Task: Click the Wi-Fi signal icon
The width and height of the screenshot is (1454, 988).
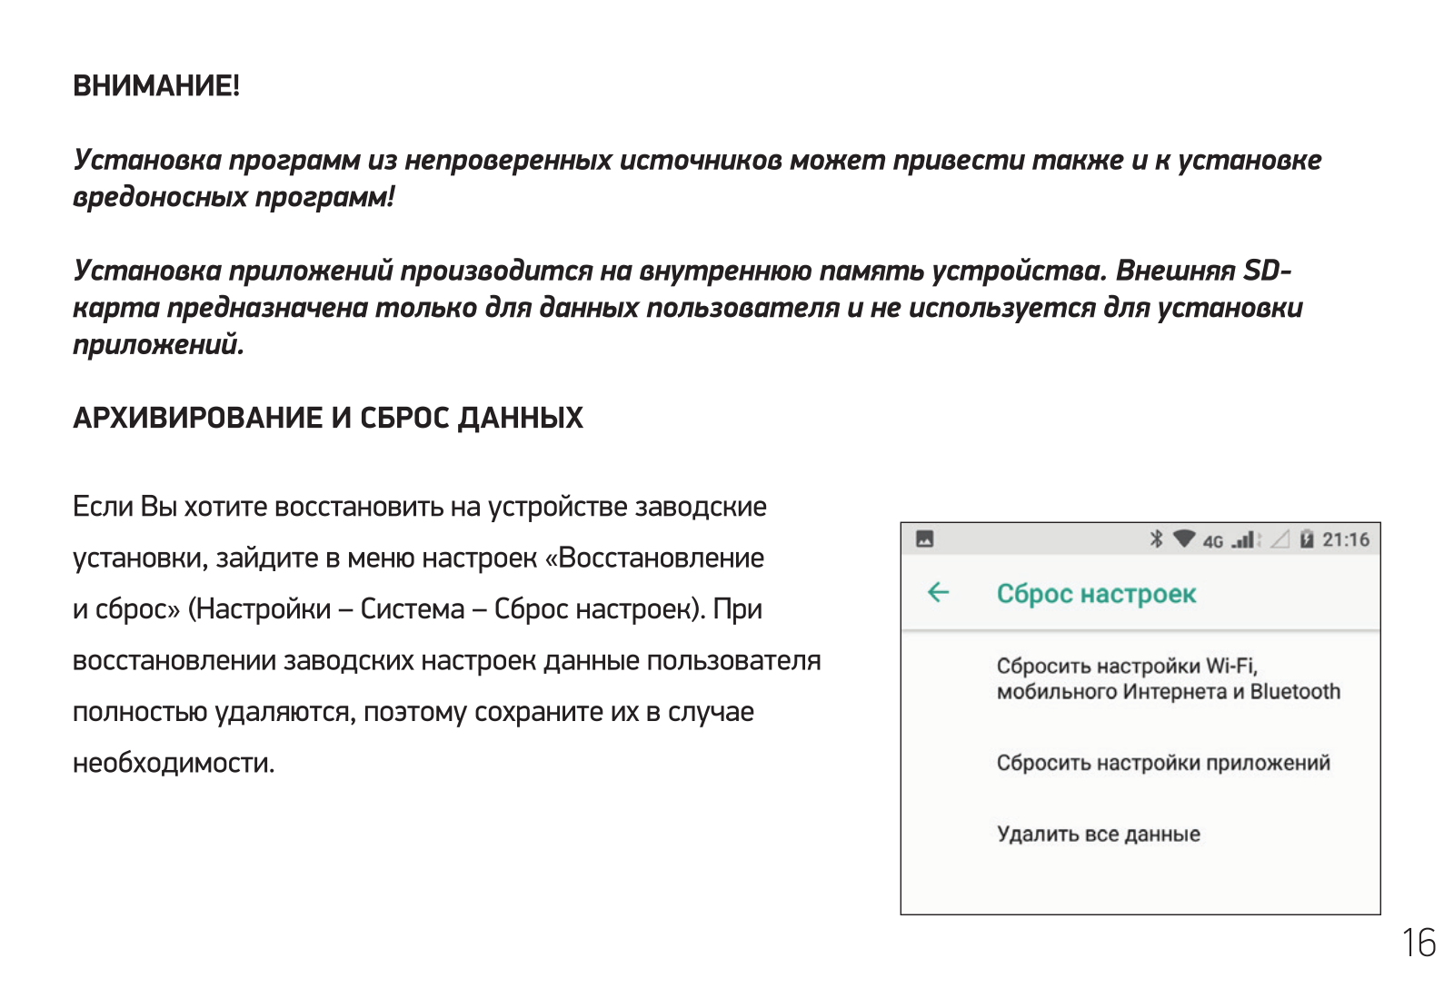Action: [1183, 539]
